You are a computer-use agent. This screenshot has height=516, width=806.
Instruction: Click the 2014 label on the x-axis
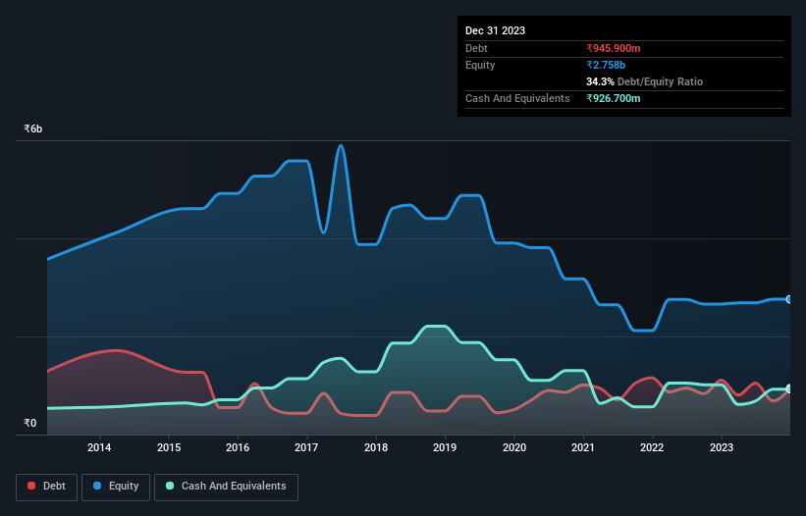click(x=99, y=448)
